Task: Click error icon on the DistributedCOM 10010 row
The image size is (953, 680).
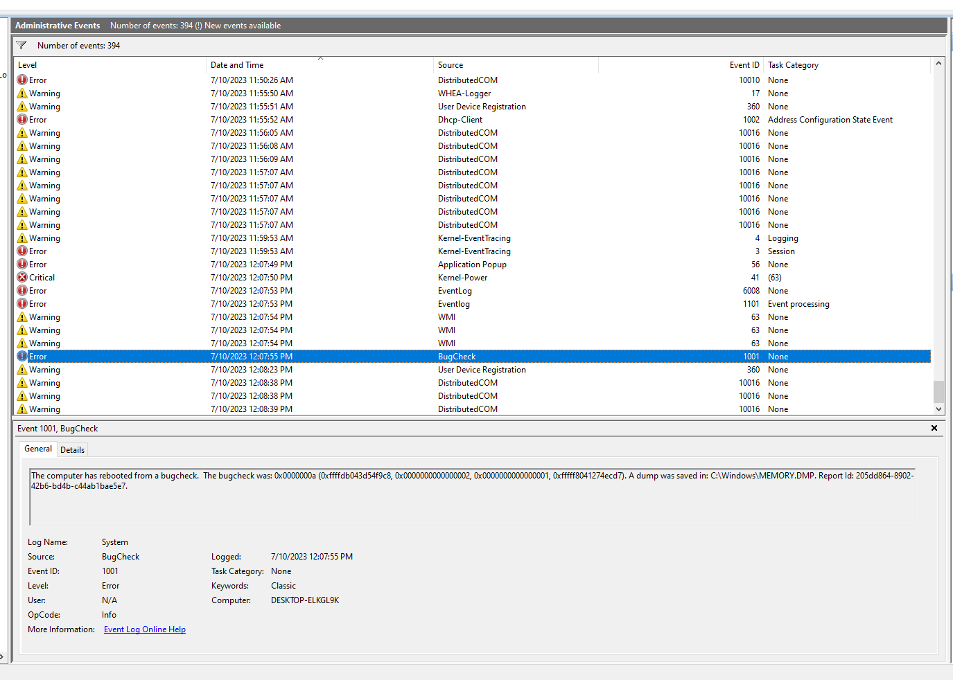Action: (22, 80)
